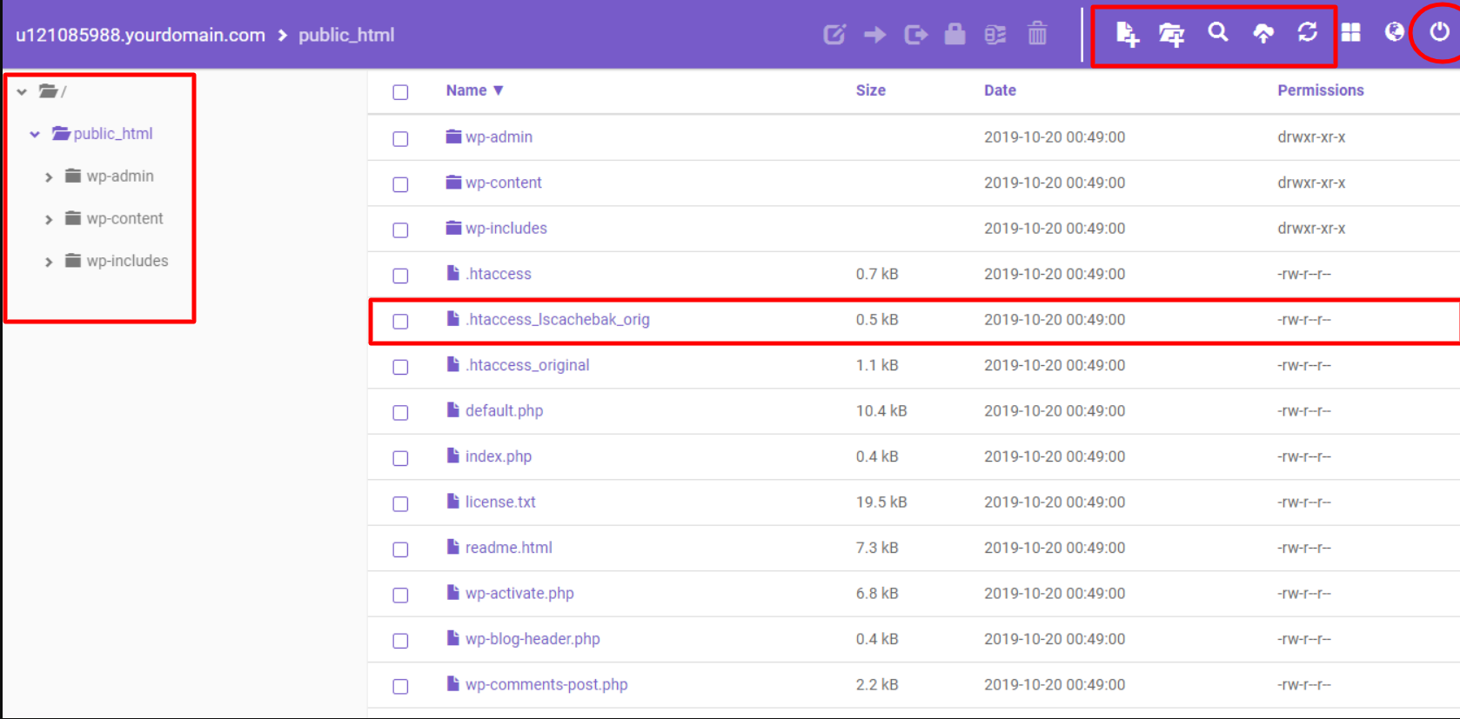Click the trash delete icon
Image resolution: width=1460 pixels, height=719 pixels.
tap(1037, 35)
